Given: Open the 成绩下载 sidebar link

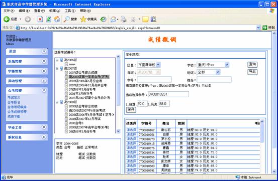Looking at the screenshot, I should click(x=14, y=116).
